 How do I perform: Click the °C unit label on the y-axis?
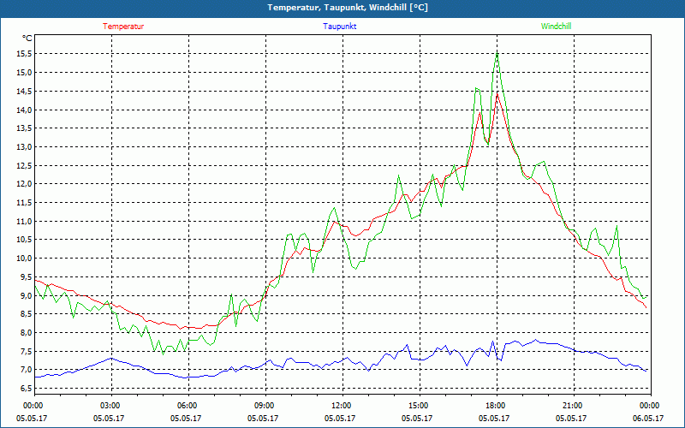27,39
